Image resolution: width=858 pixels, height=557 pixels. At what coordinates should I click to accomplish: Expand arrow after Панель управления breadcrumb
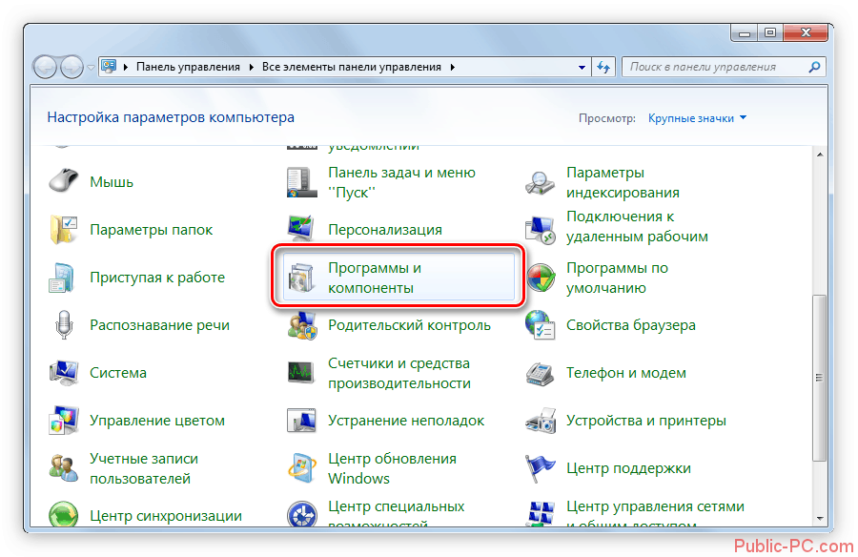[252, 68]
